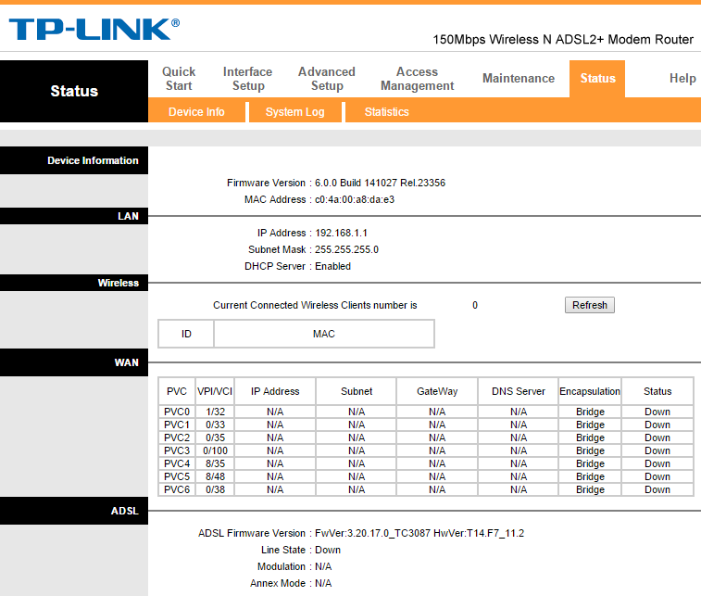Click the PVC3 row label
The height and width of the screenshot is (596, 701).
coord(177,450)
